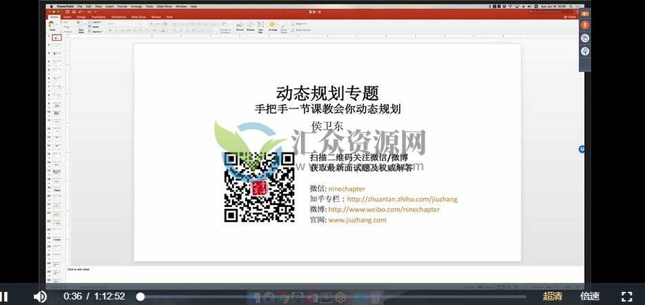Open the Shapes gallery
645x305 pixels.
[x=251, y=26]
